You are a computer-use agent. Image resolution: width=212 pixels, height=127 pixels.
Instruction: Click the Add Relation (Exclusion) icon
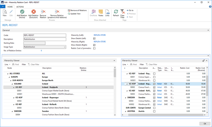coord(33,12)
